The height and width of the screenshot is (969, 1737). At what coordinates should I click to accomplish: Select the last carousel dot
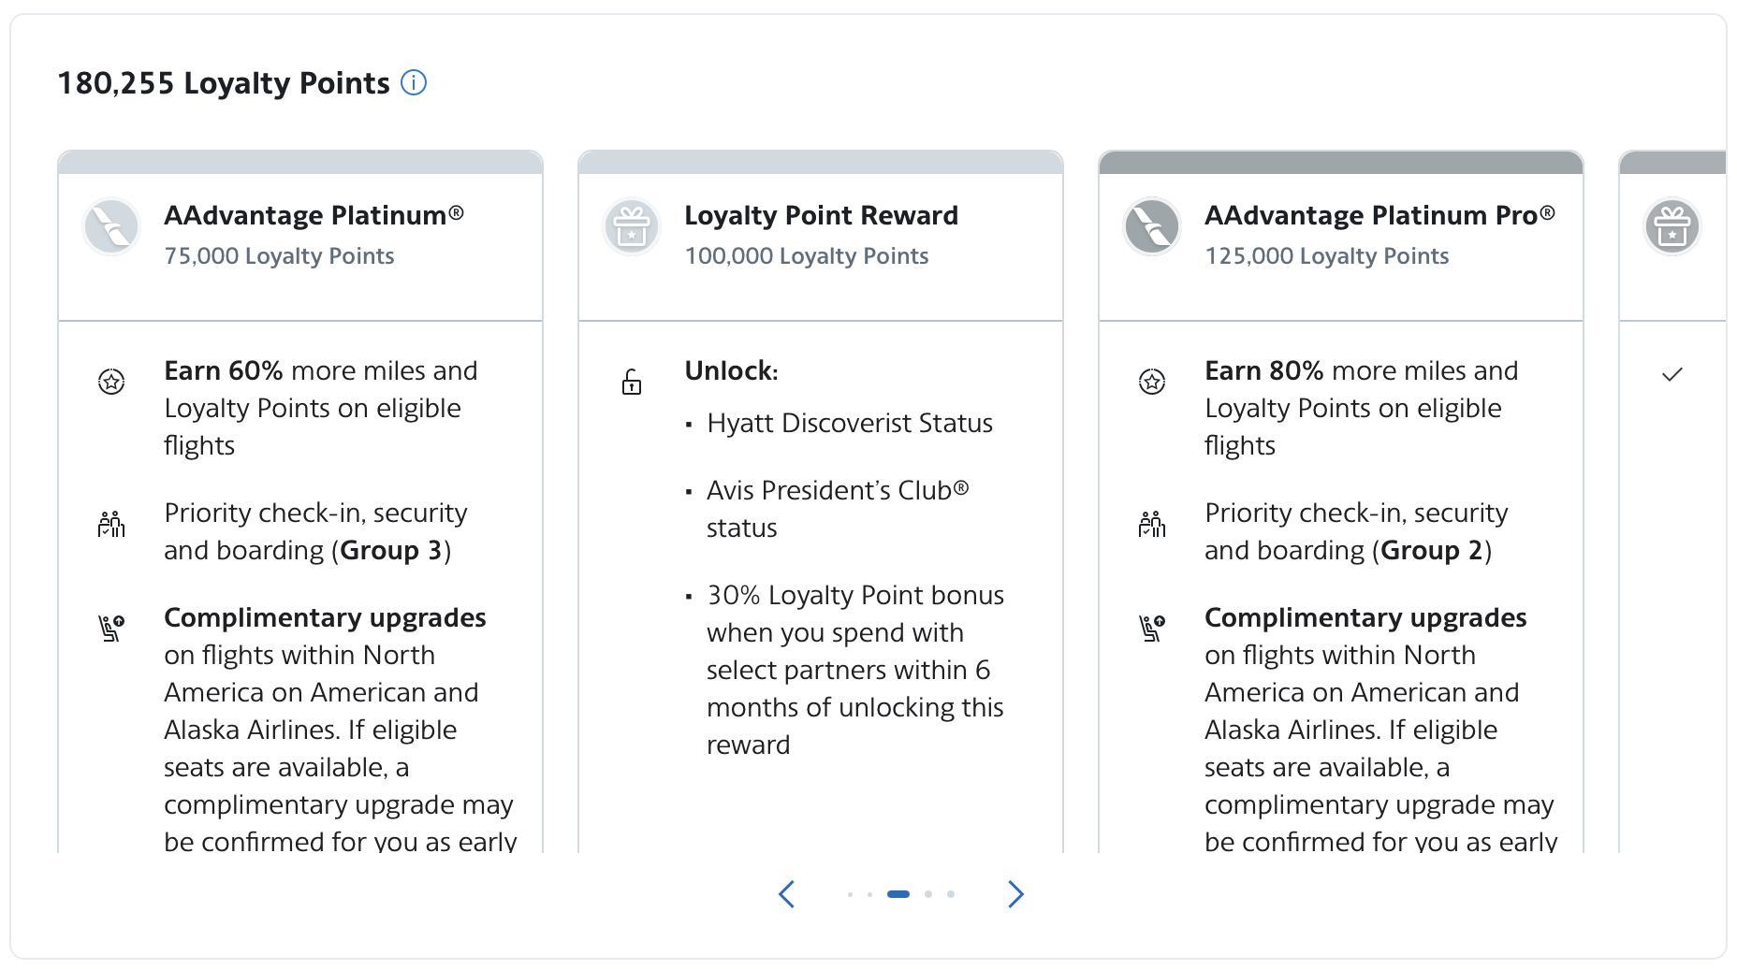pyautogui.click(x=952, y=894)
